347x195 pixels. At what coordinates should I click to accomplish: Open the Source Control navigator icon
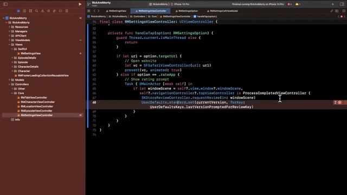pos(24,11)
